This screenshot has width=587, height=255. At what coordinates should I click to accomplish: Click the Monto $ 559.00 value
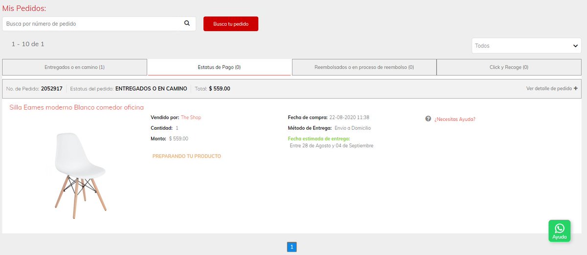pyautogui.click(x=179, y=139)
